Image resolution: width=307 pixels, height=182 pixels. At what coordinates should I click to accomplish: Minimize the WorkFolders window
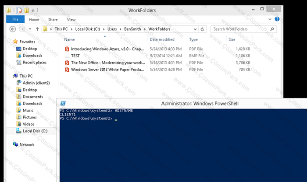253,9
